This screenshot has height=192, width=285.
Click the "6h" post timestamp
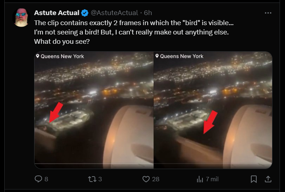pos(148,13)
